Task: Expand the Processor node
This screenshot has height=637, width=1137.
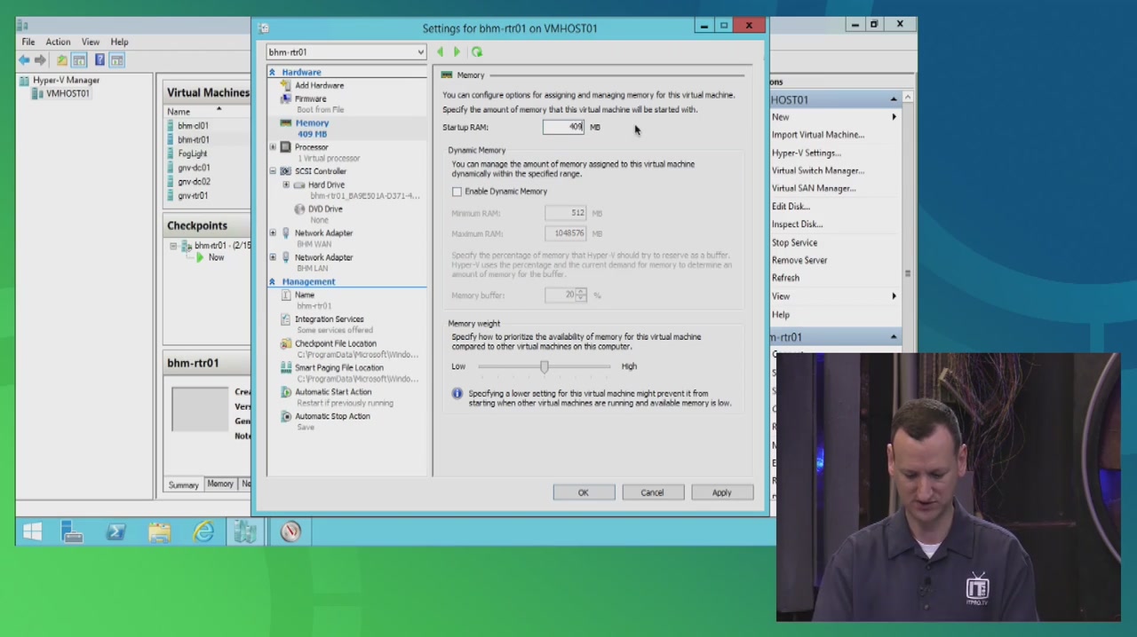Action: point(273,147)
